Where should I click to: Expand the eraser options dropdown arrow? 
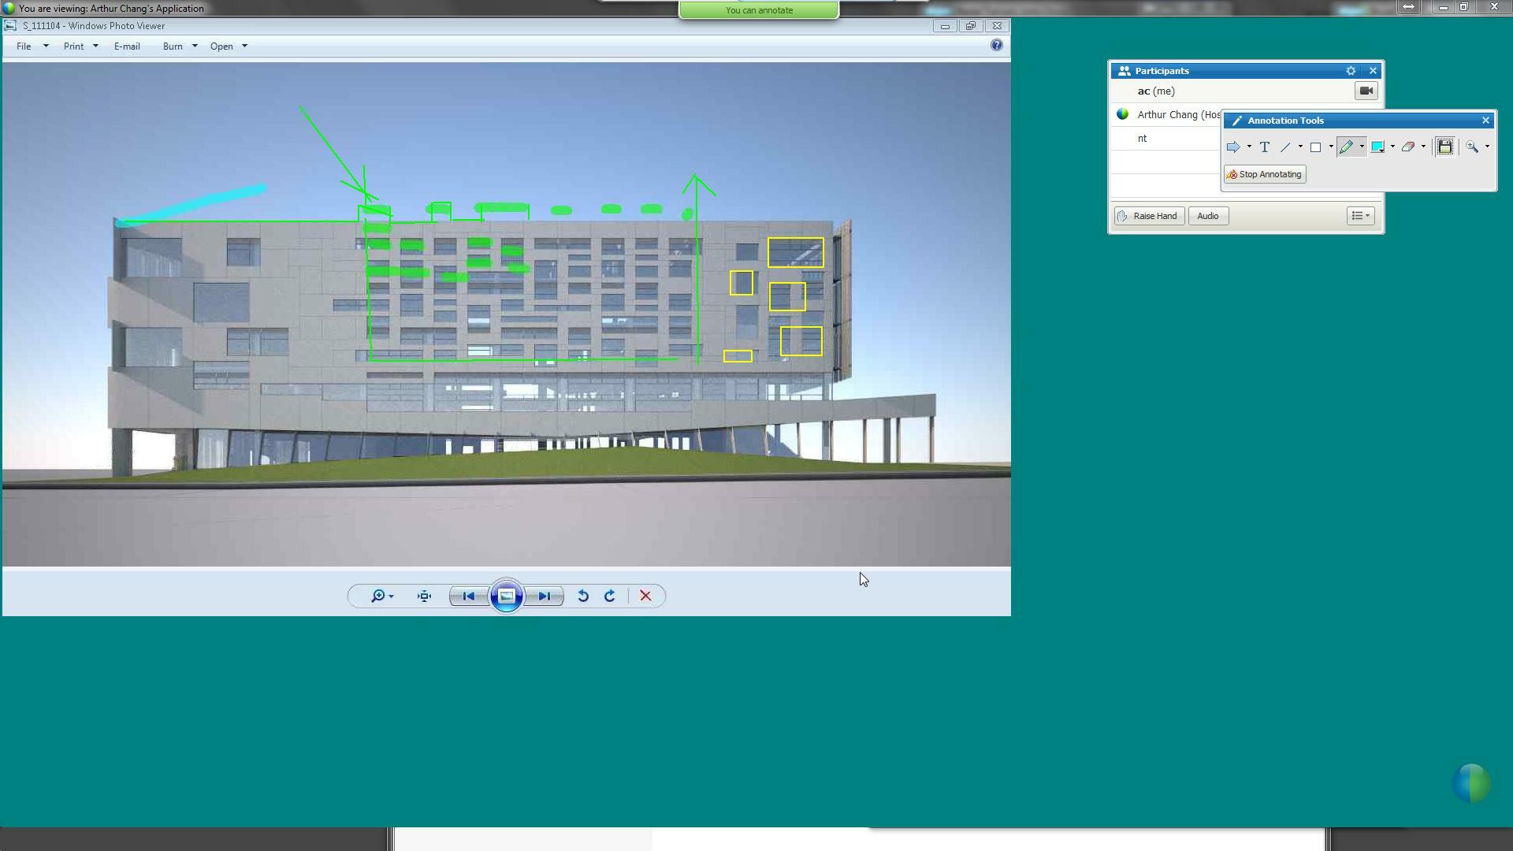tap(1423, 147)
